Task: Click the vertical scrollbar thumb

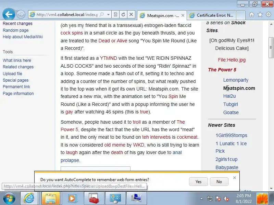Action: click(x=271, y=47)
